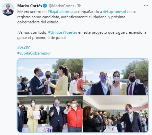The height and width of the screenshot is (135, 152).
Task: Open the #LupitaGobernador hashtag
Action: [x=34, y=53]
